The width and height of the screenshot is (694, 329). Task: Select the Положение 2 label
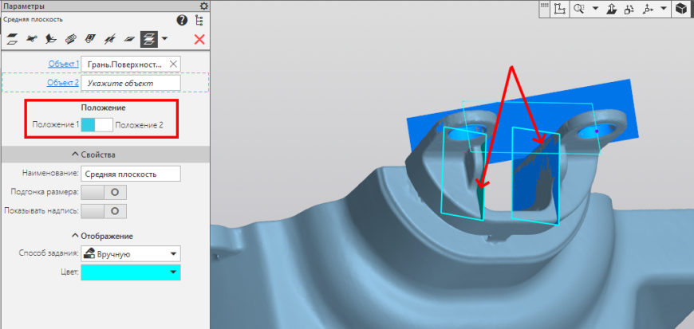[139, 125]
